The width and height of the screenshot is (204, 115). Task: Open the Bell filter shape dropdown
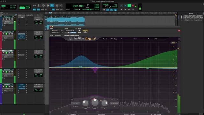(x=76, y=103)
